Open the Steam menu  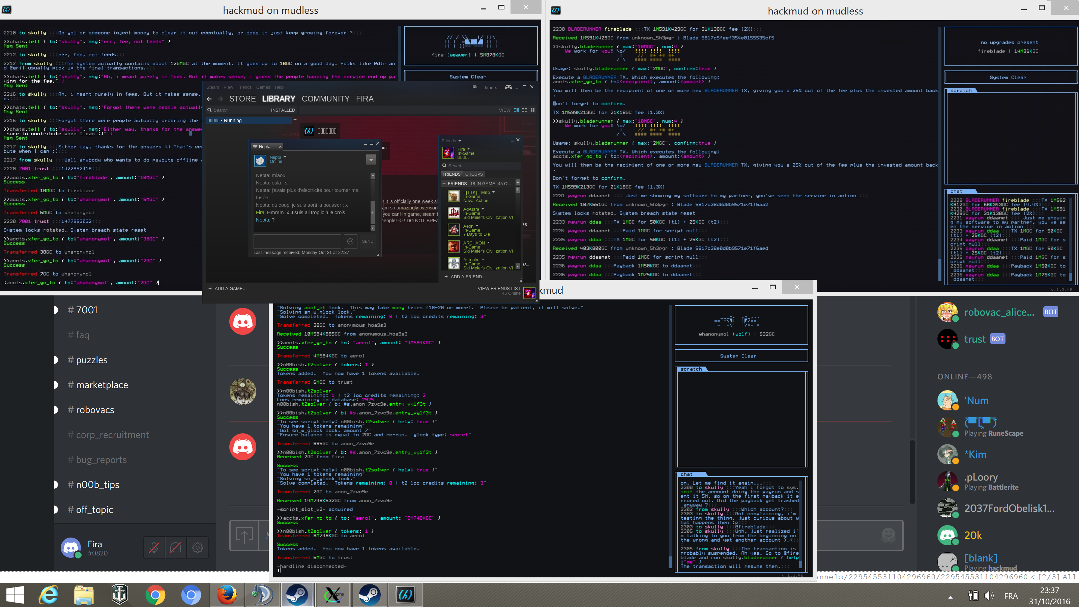tap(212, 87)
